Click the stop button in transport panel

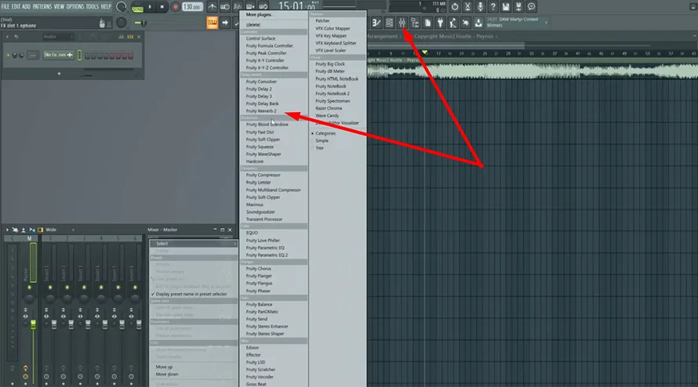[162, 7]
